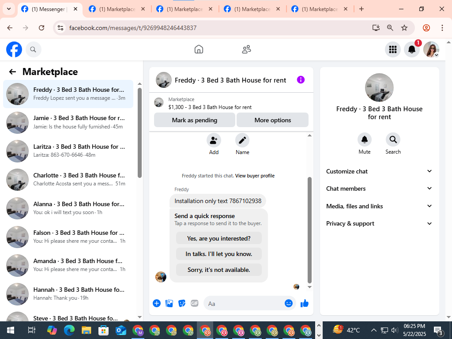Open the Windows Start menu

tap(11, 330)
